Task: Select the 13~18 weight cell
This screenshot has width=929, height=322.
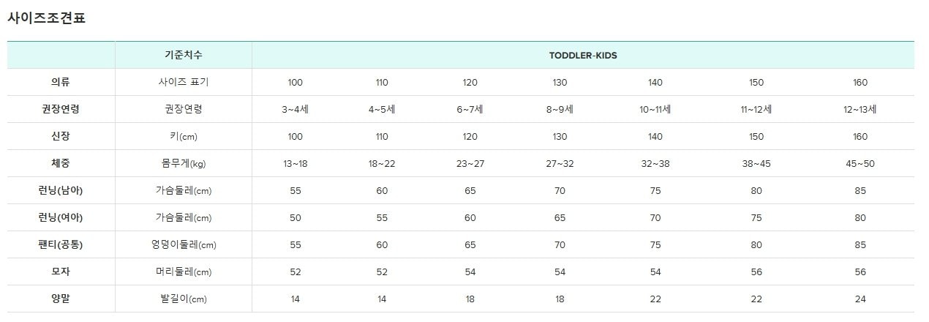Action: [296, 164]
